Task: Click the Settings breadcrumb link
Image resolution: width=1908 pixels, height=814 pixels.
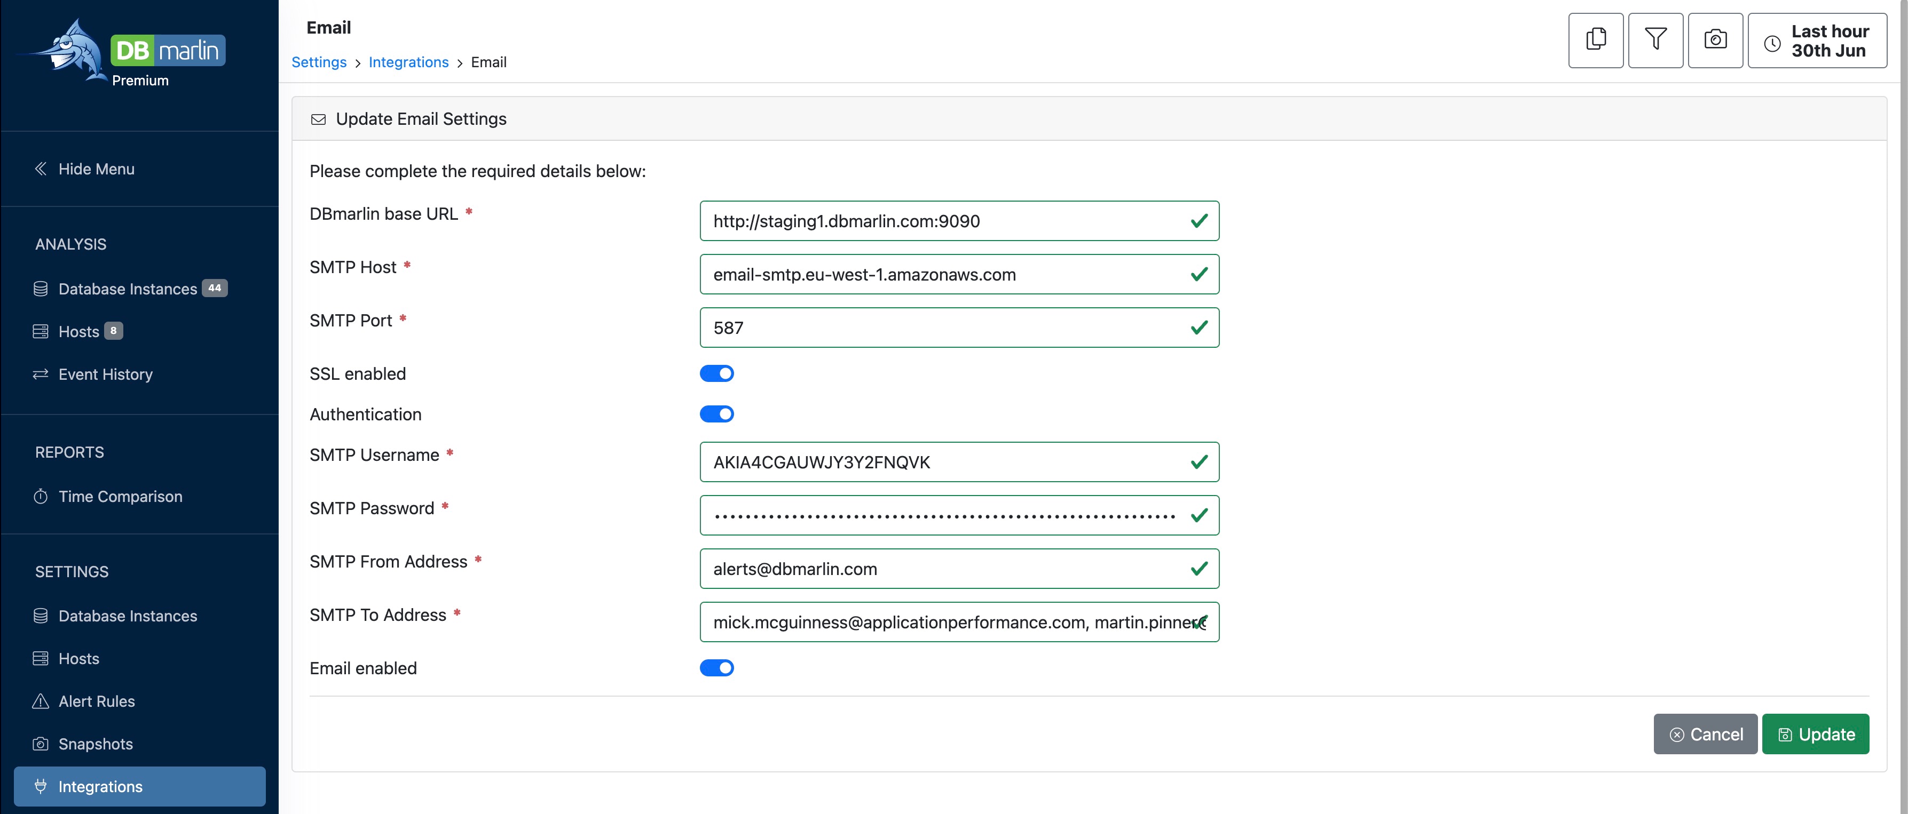Action: (319, 62)
